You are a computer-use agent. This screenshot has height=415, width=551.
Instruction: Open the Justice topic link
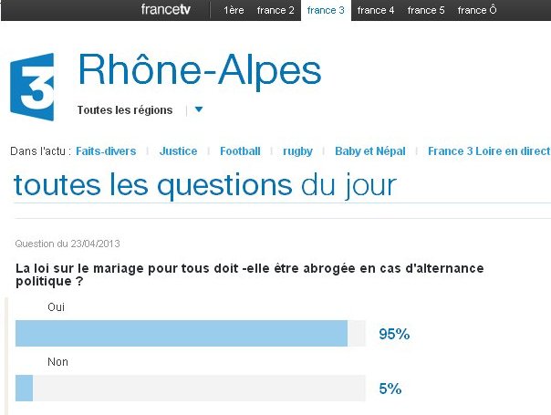[178, 151]
